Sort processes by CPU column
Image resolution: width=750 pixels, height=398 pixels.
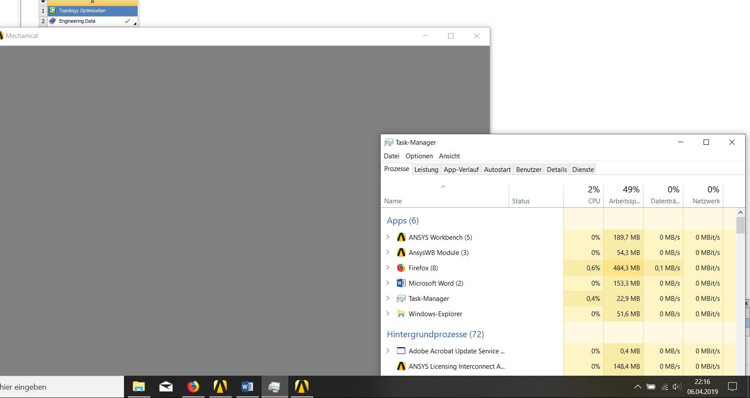[x=584, y=195]
